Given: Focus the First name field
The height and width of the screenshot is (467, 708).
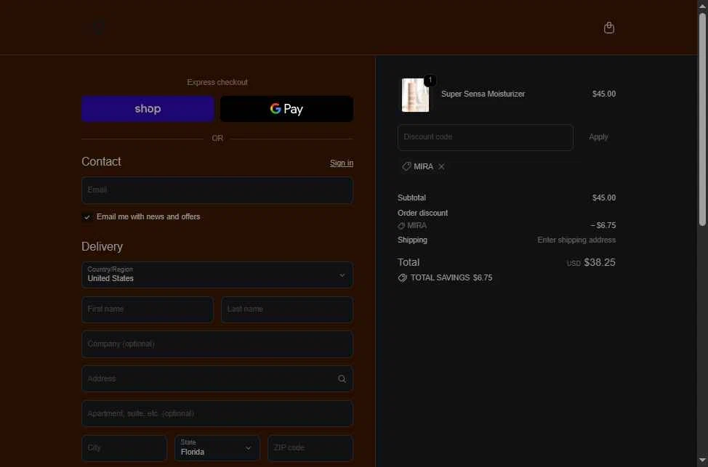Looking at the screenshot, I should click(x=148, y=309).
